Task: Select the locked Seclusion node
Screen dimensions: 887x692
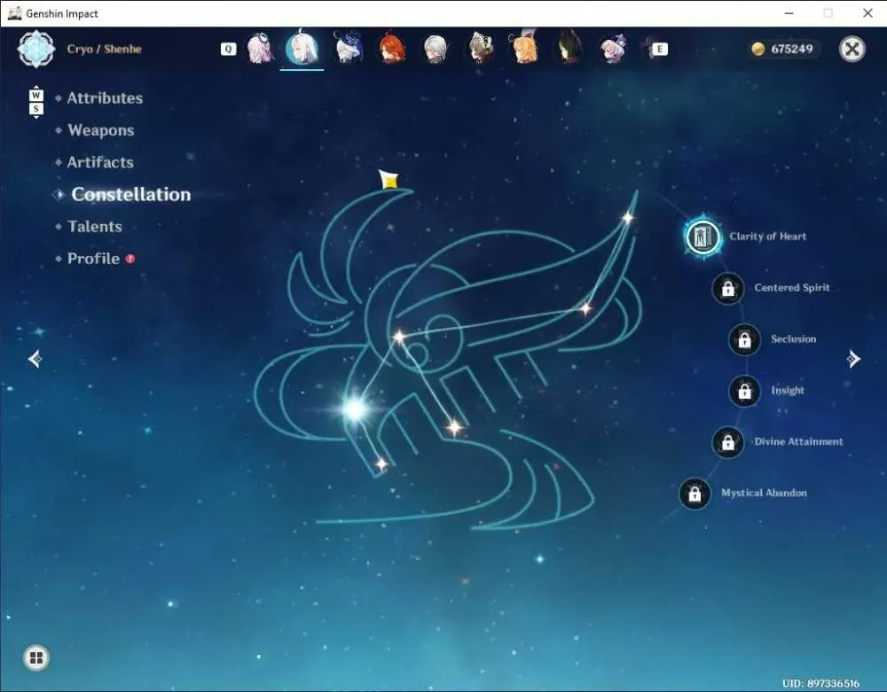Action: click(x=744, y=339)
